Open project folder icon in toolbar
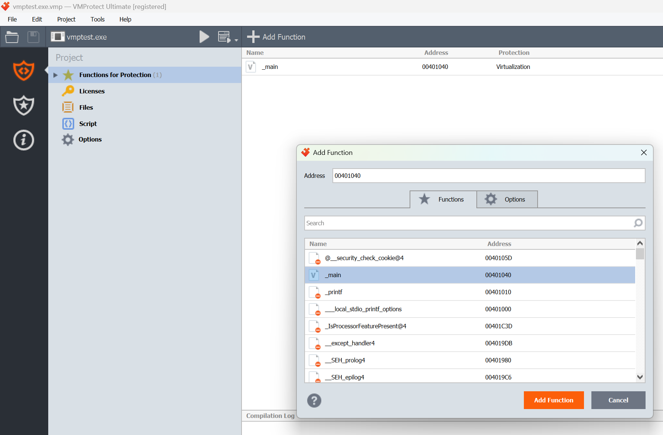The height and width of the screenshot is (435, 663). [x=12, y=37]
